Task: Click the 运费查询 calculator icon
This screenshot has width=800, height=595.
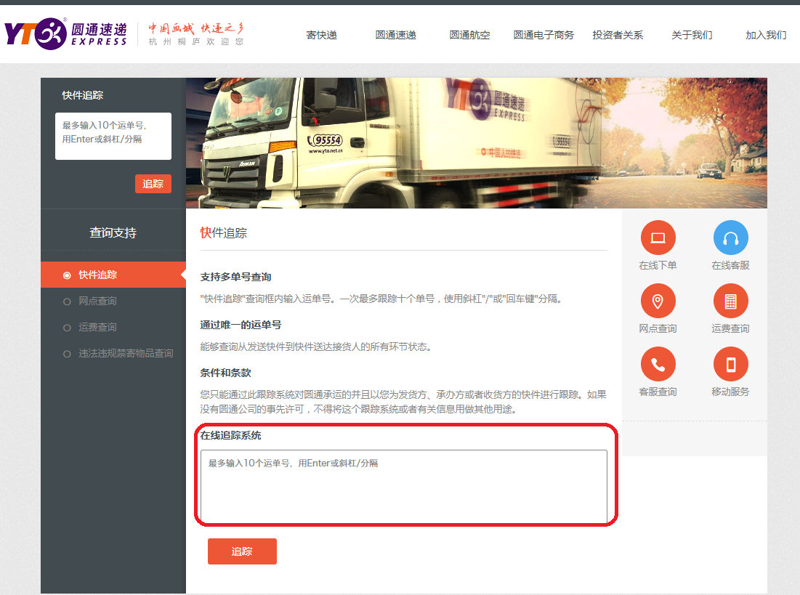Action: click(x=731, y=301)
